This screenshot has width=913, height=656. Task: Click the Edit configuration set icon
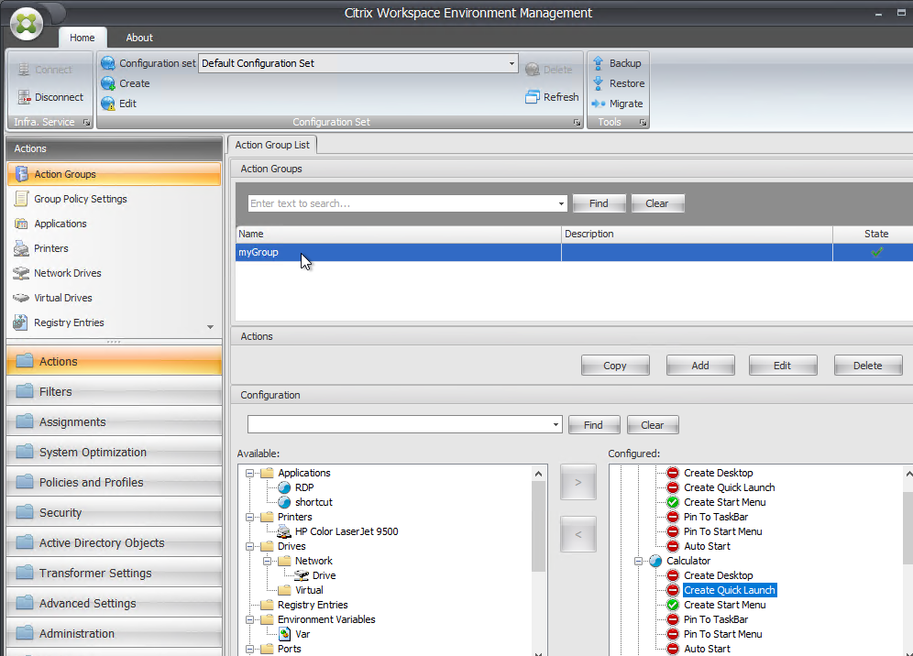point(108,104)
